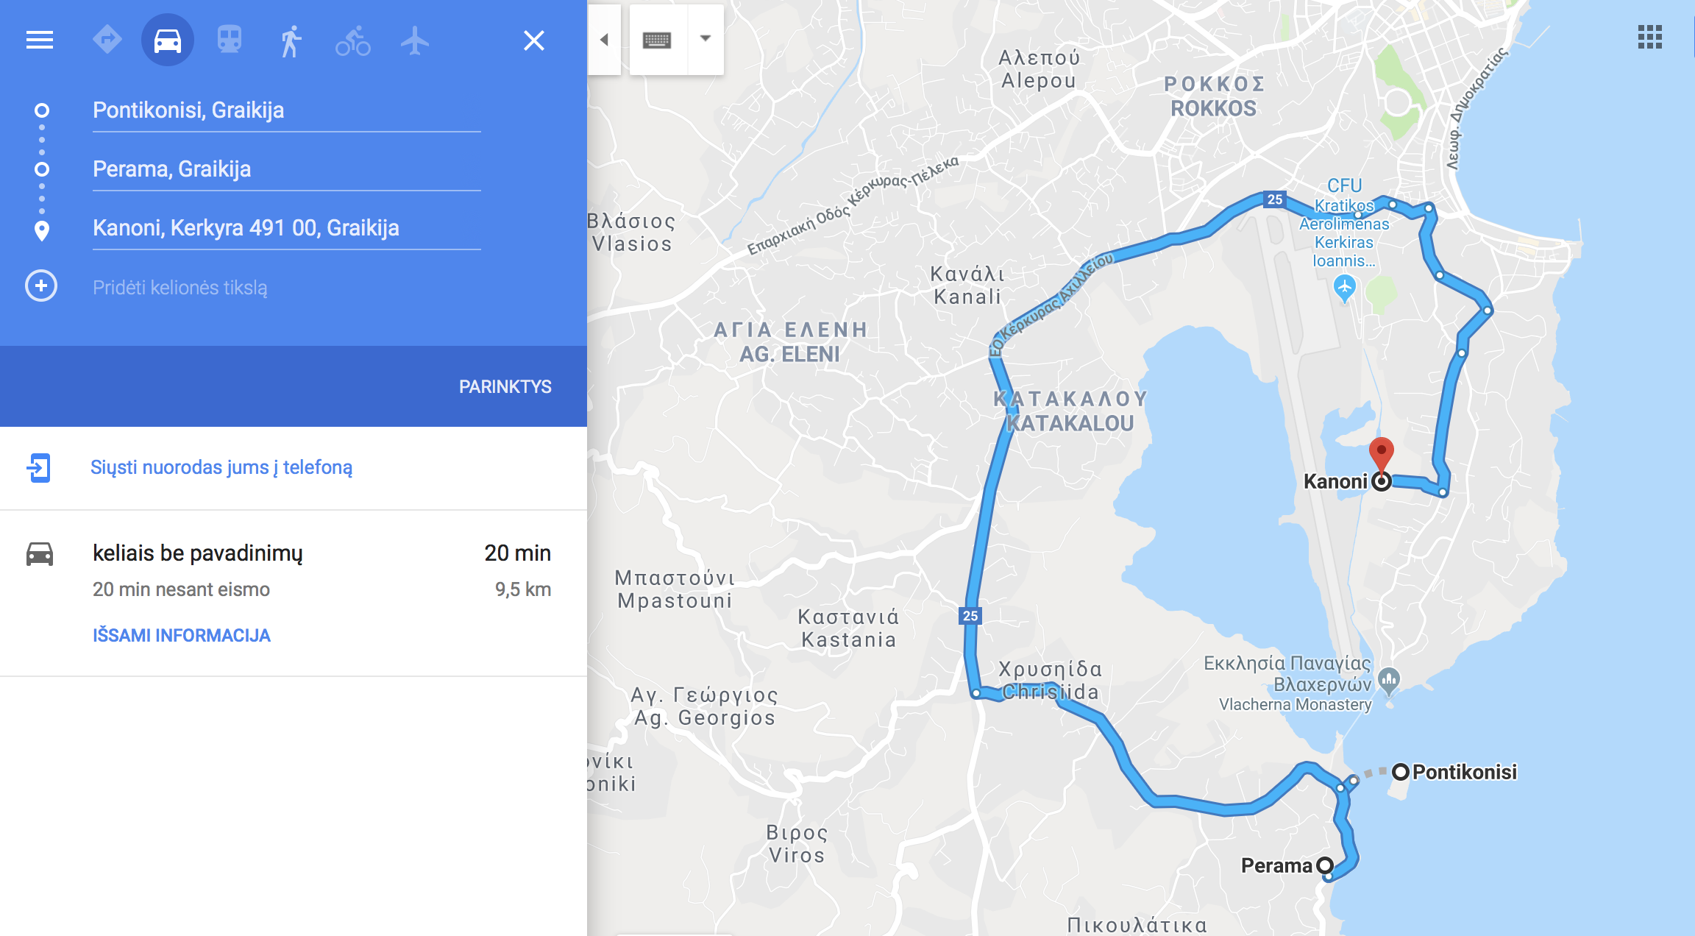Screen dimensions: 1695x936
Task: Click the airport marker on map
Action: point(1345,288)
